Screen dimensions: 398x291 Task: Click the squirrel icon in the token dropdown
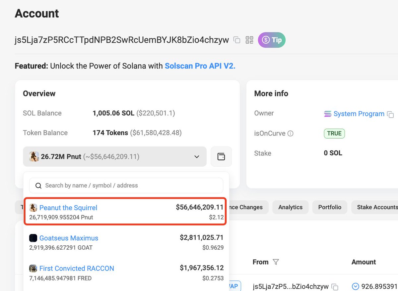[34, 156]
